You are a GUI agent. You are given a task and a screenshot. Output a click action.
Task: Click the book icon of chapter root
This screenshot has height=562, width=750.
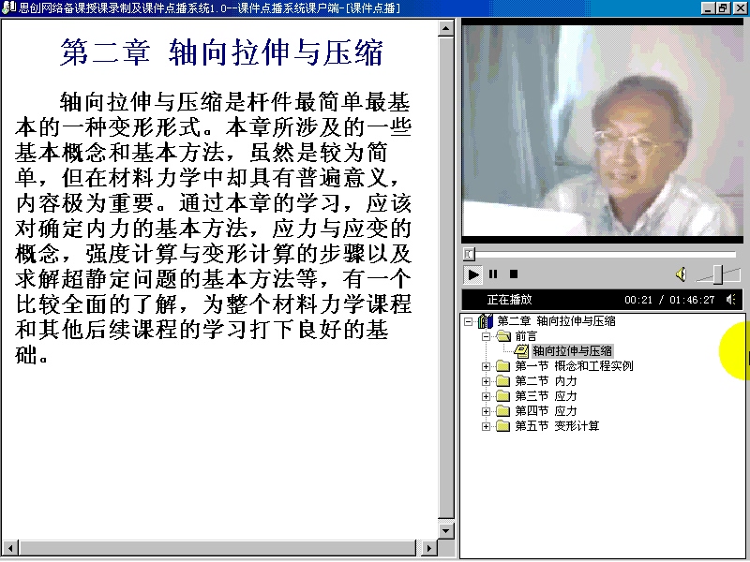[x=485, y=321]
